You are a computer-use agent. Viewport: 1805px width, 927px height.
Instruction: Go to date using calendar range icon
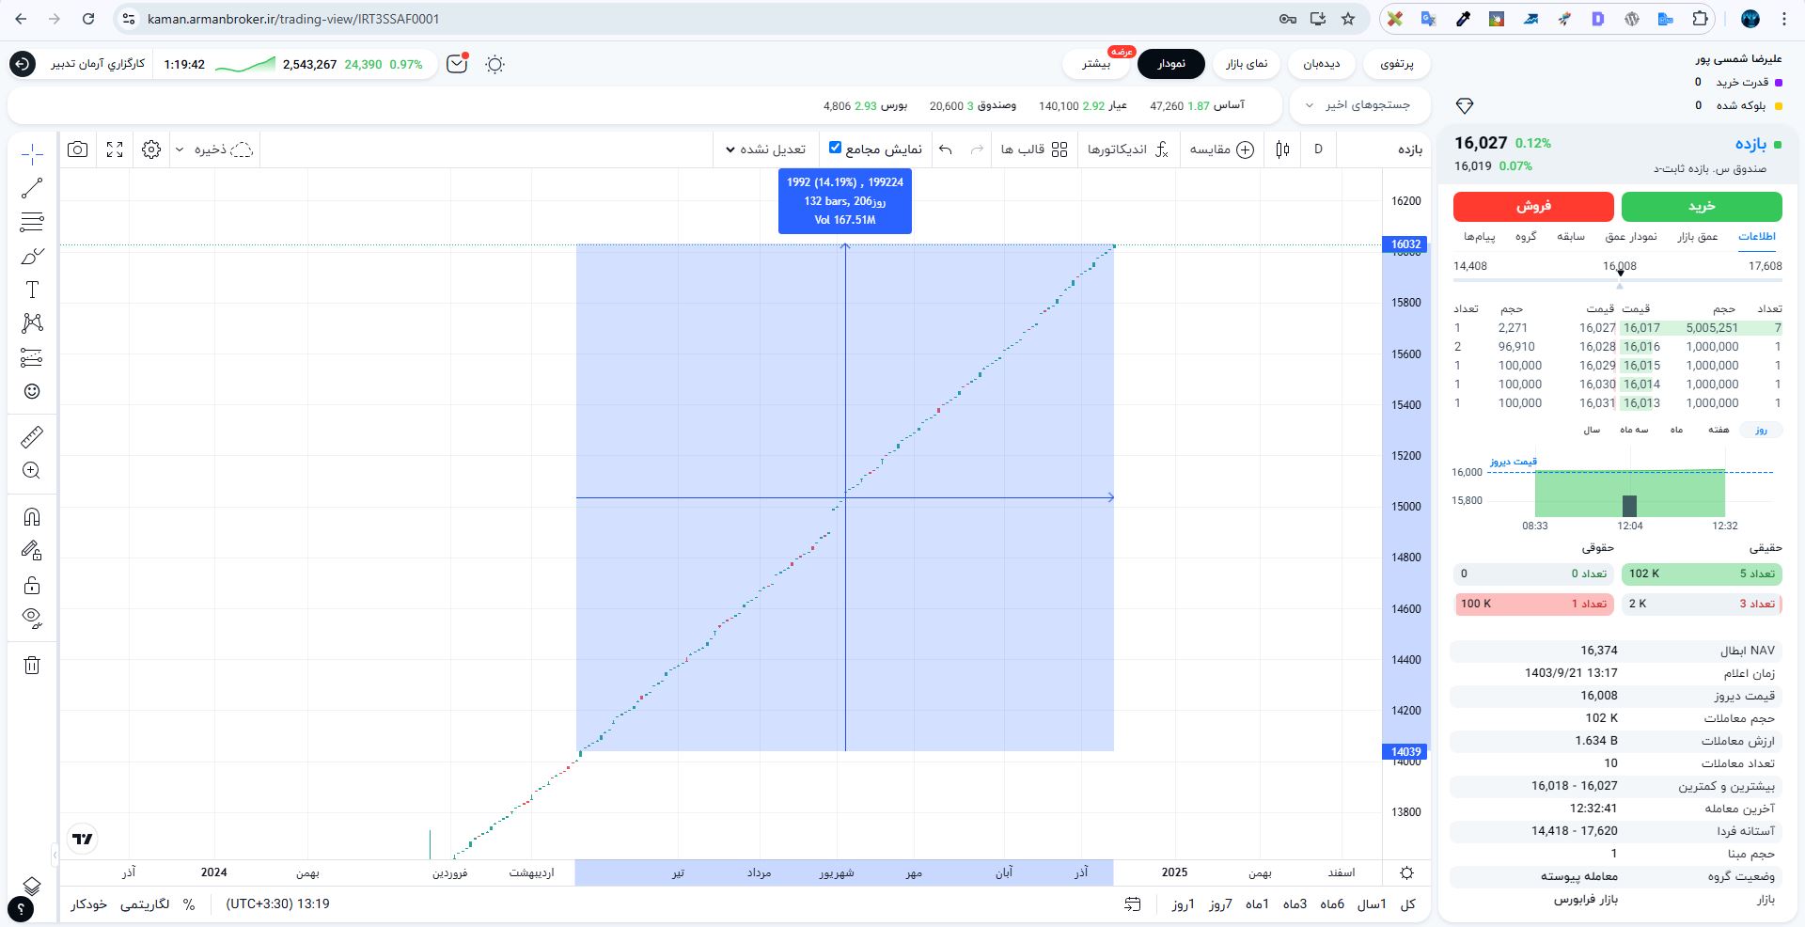point(1133,904)
